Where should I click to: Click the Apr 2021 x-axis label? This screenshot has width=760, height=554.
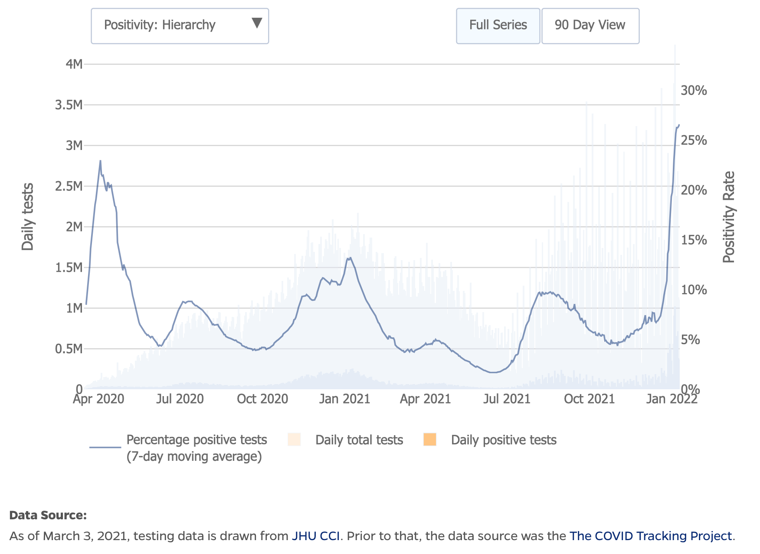tap(426, 399)
